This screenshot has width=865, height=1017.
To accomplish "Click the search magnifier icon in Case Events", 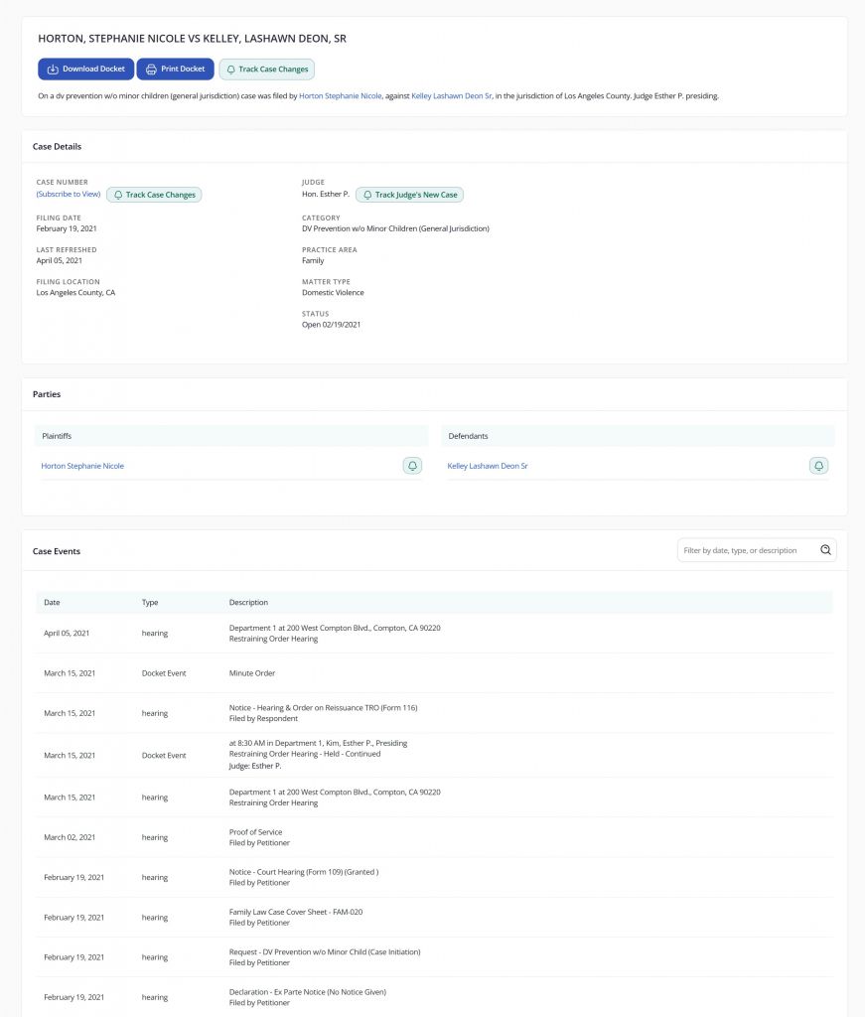I will (825, 550).
